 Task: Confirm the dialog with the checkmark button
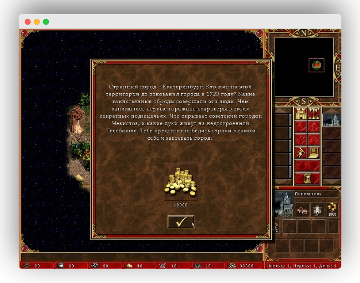click(x=181, y=222)
